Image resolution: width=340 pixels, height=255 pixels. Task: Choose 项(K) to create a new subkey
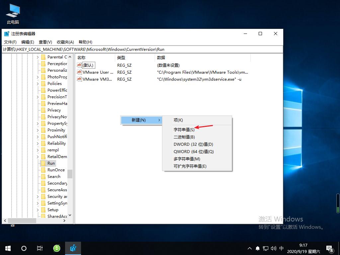[178, 120]
